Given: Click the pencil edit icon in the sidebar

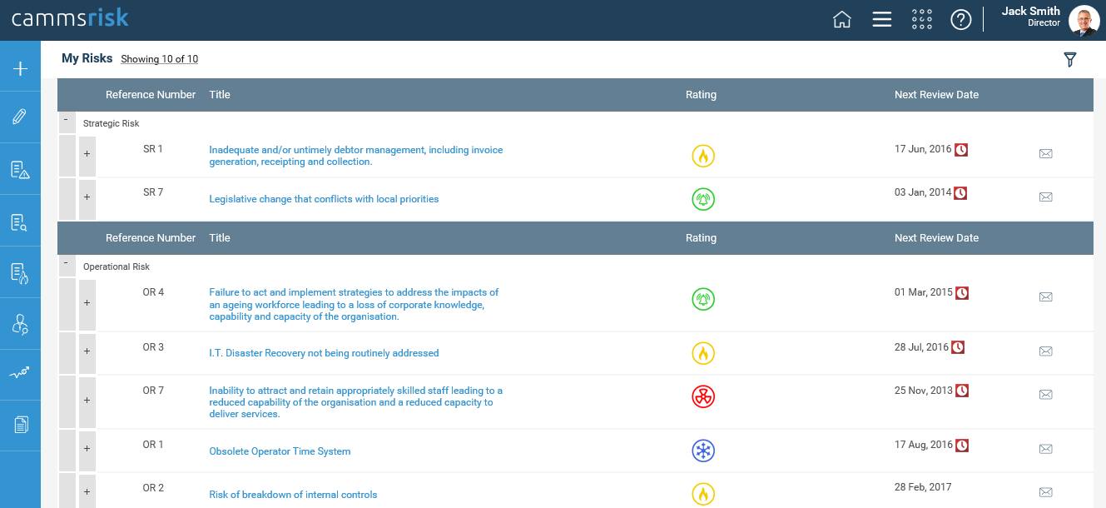Looking at the screenshot, I should pyautogui.click(x=20, y=117).
